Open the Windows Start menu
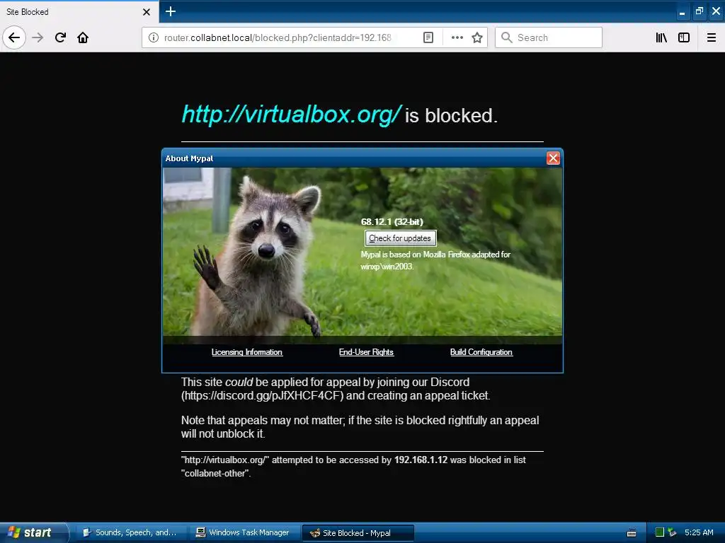The image size is (725, 543). point(33,532)
